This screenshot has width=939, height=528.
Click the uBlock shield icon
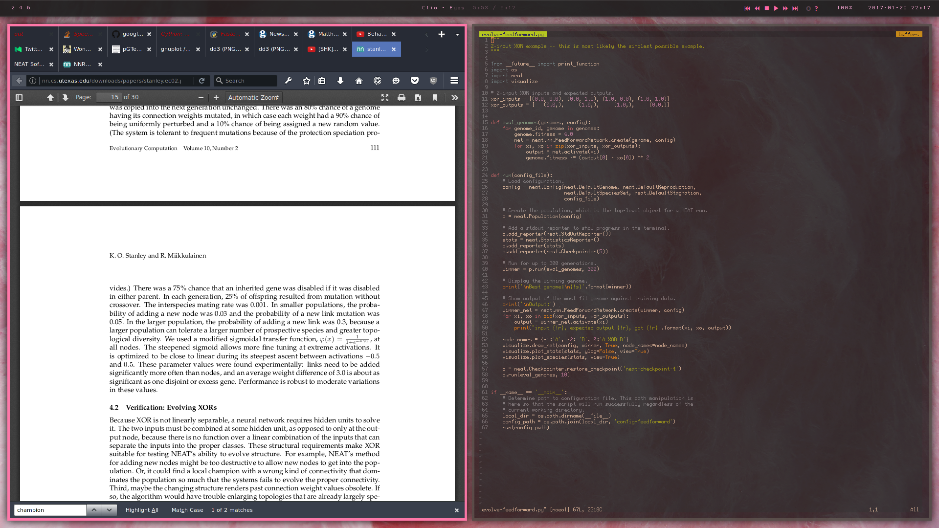pyautogui.click(x=433, y=81)
